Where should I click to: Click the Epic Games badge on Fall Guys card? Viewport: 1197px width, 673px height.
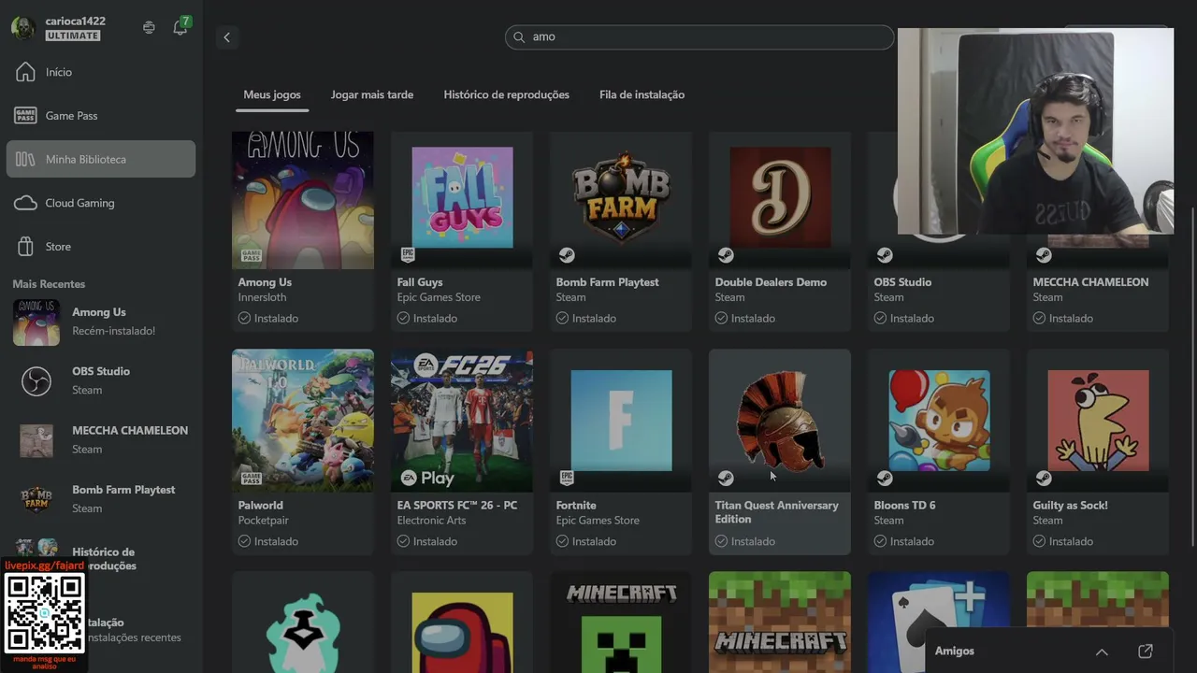(408, 254)
